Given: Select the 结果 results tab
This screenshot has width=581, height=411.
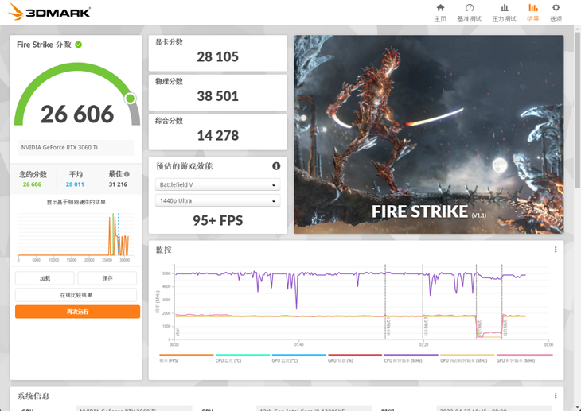Looking at the screenshot, I should coord(532,13).
